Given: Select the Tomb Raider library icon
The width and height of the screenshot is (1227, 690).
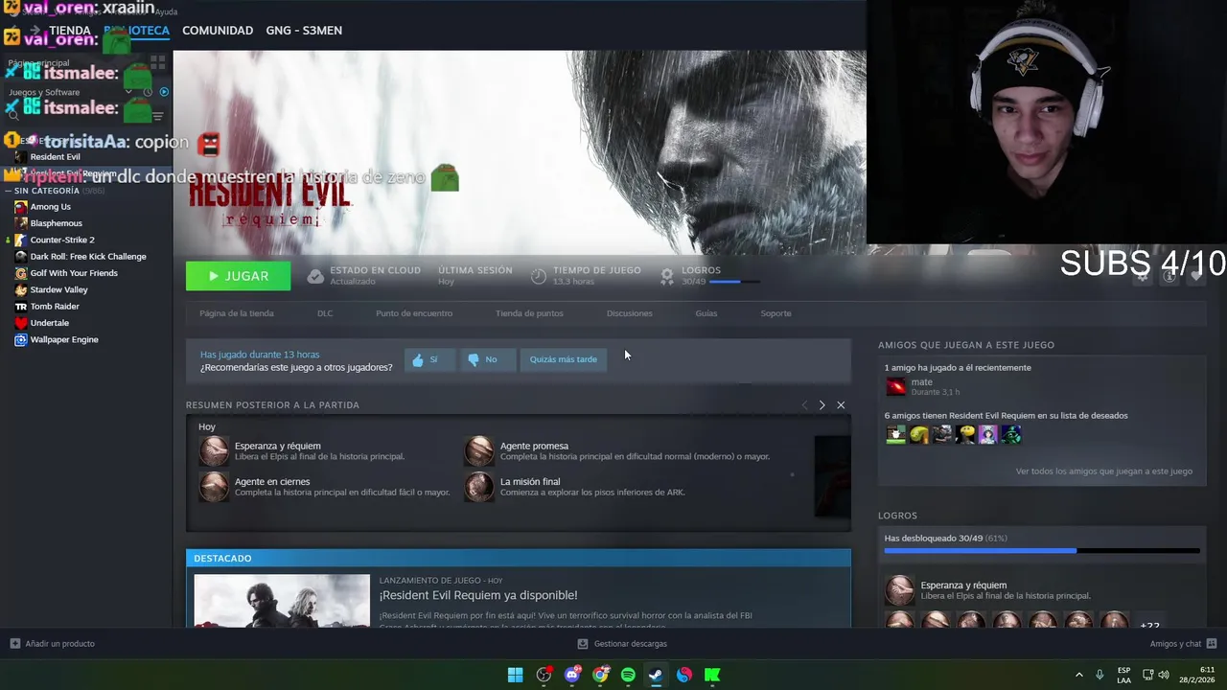Looking at the screenshot, I should click(x=21, y=306).
